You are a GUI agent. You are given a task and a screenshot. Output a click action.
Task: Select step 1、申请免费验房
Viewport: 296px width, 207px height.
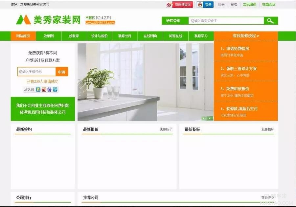[246, 51]
